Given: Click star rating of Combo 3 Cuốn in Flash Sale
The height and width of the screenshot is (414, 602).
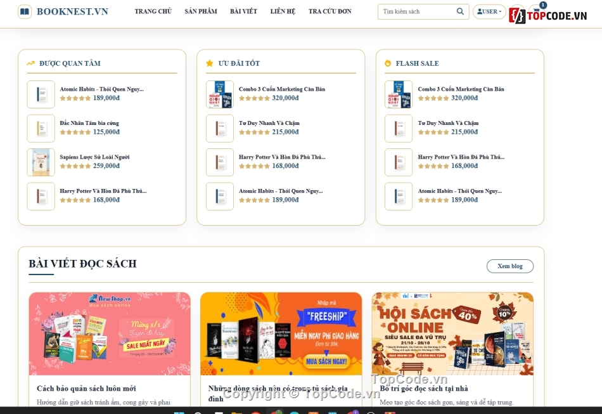Looking at the screenshot, I should click(x=433, y=98).
